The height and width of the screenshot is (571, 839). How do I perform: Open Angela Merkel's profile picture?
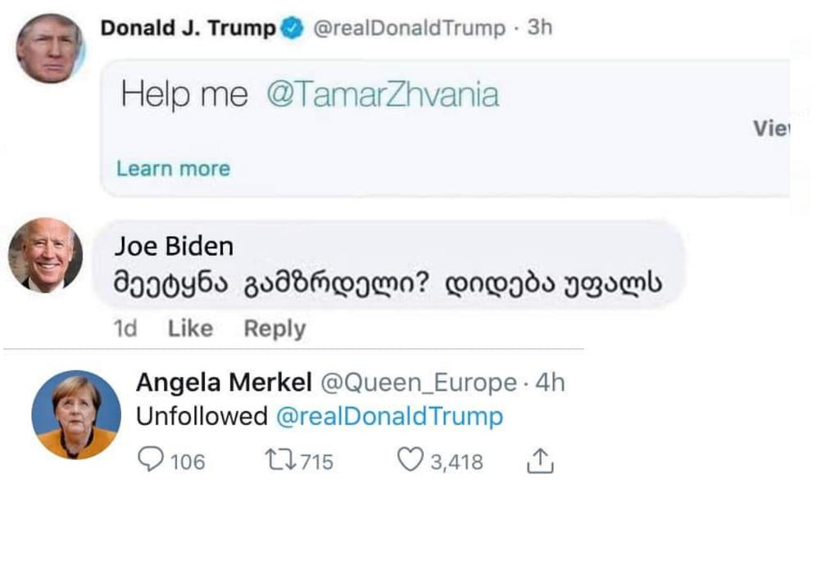76,414
